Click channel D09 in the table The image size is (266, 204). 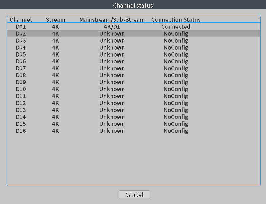click(21, 82)
